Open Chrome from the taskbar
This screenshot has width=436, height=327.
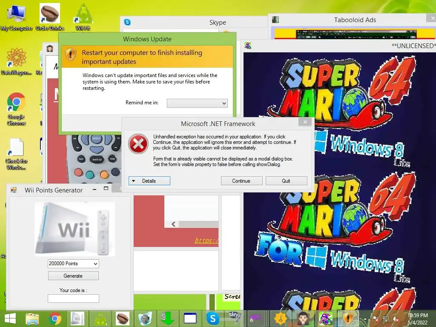[55, 318]
